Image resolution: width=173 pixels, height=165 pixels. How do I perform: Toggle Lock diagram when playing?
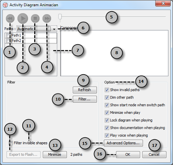107,120
